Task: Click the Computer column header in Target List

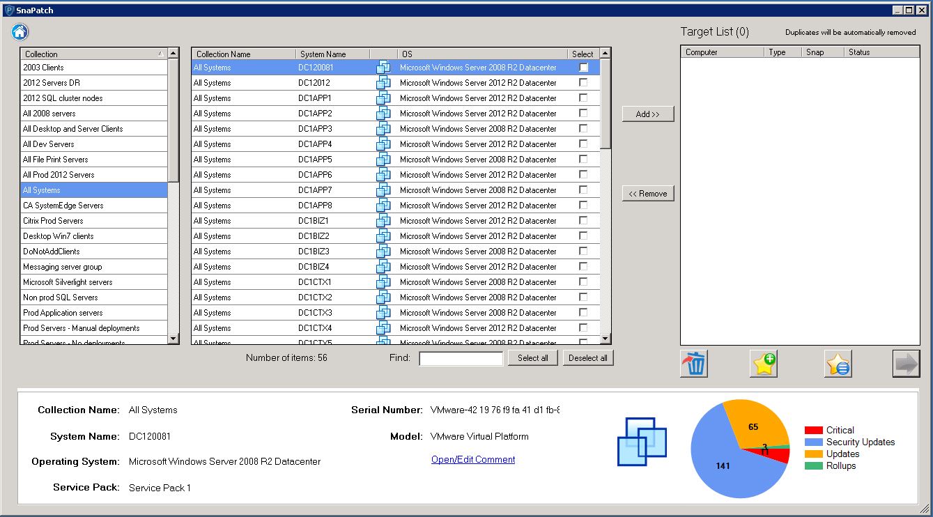Action: point(723,52)
